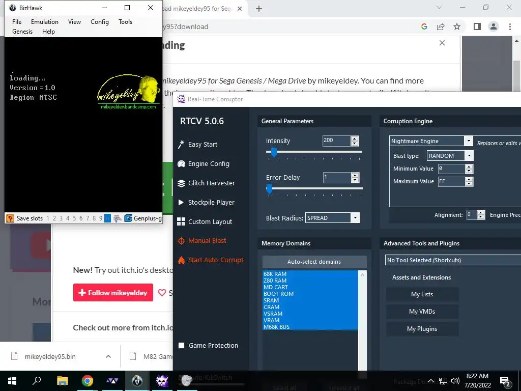Viewport: 521px width, 391px height.
Task: Click the Manual Blast crosshair icon
Action: pos(181,241)
